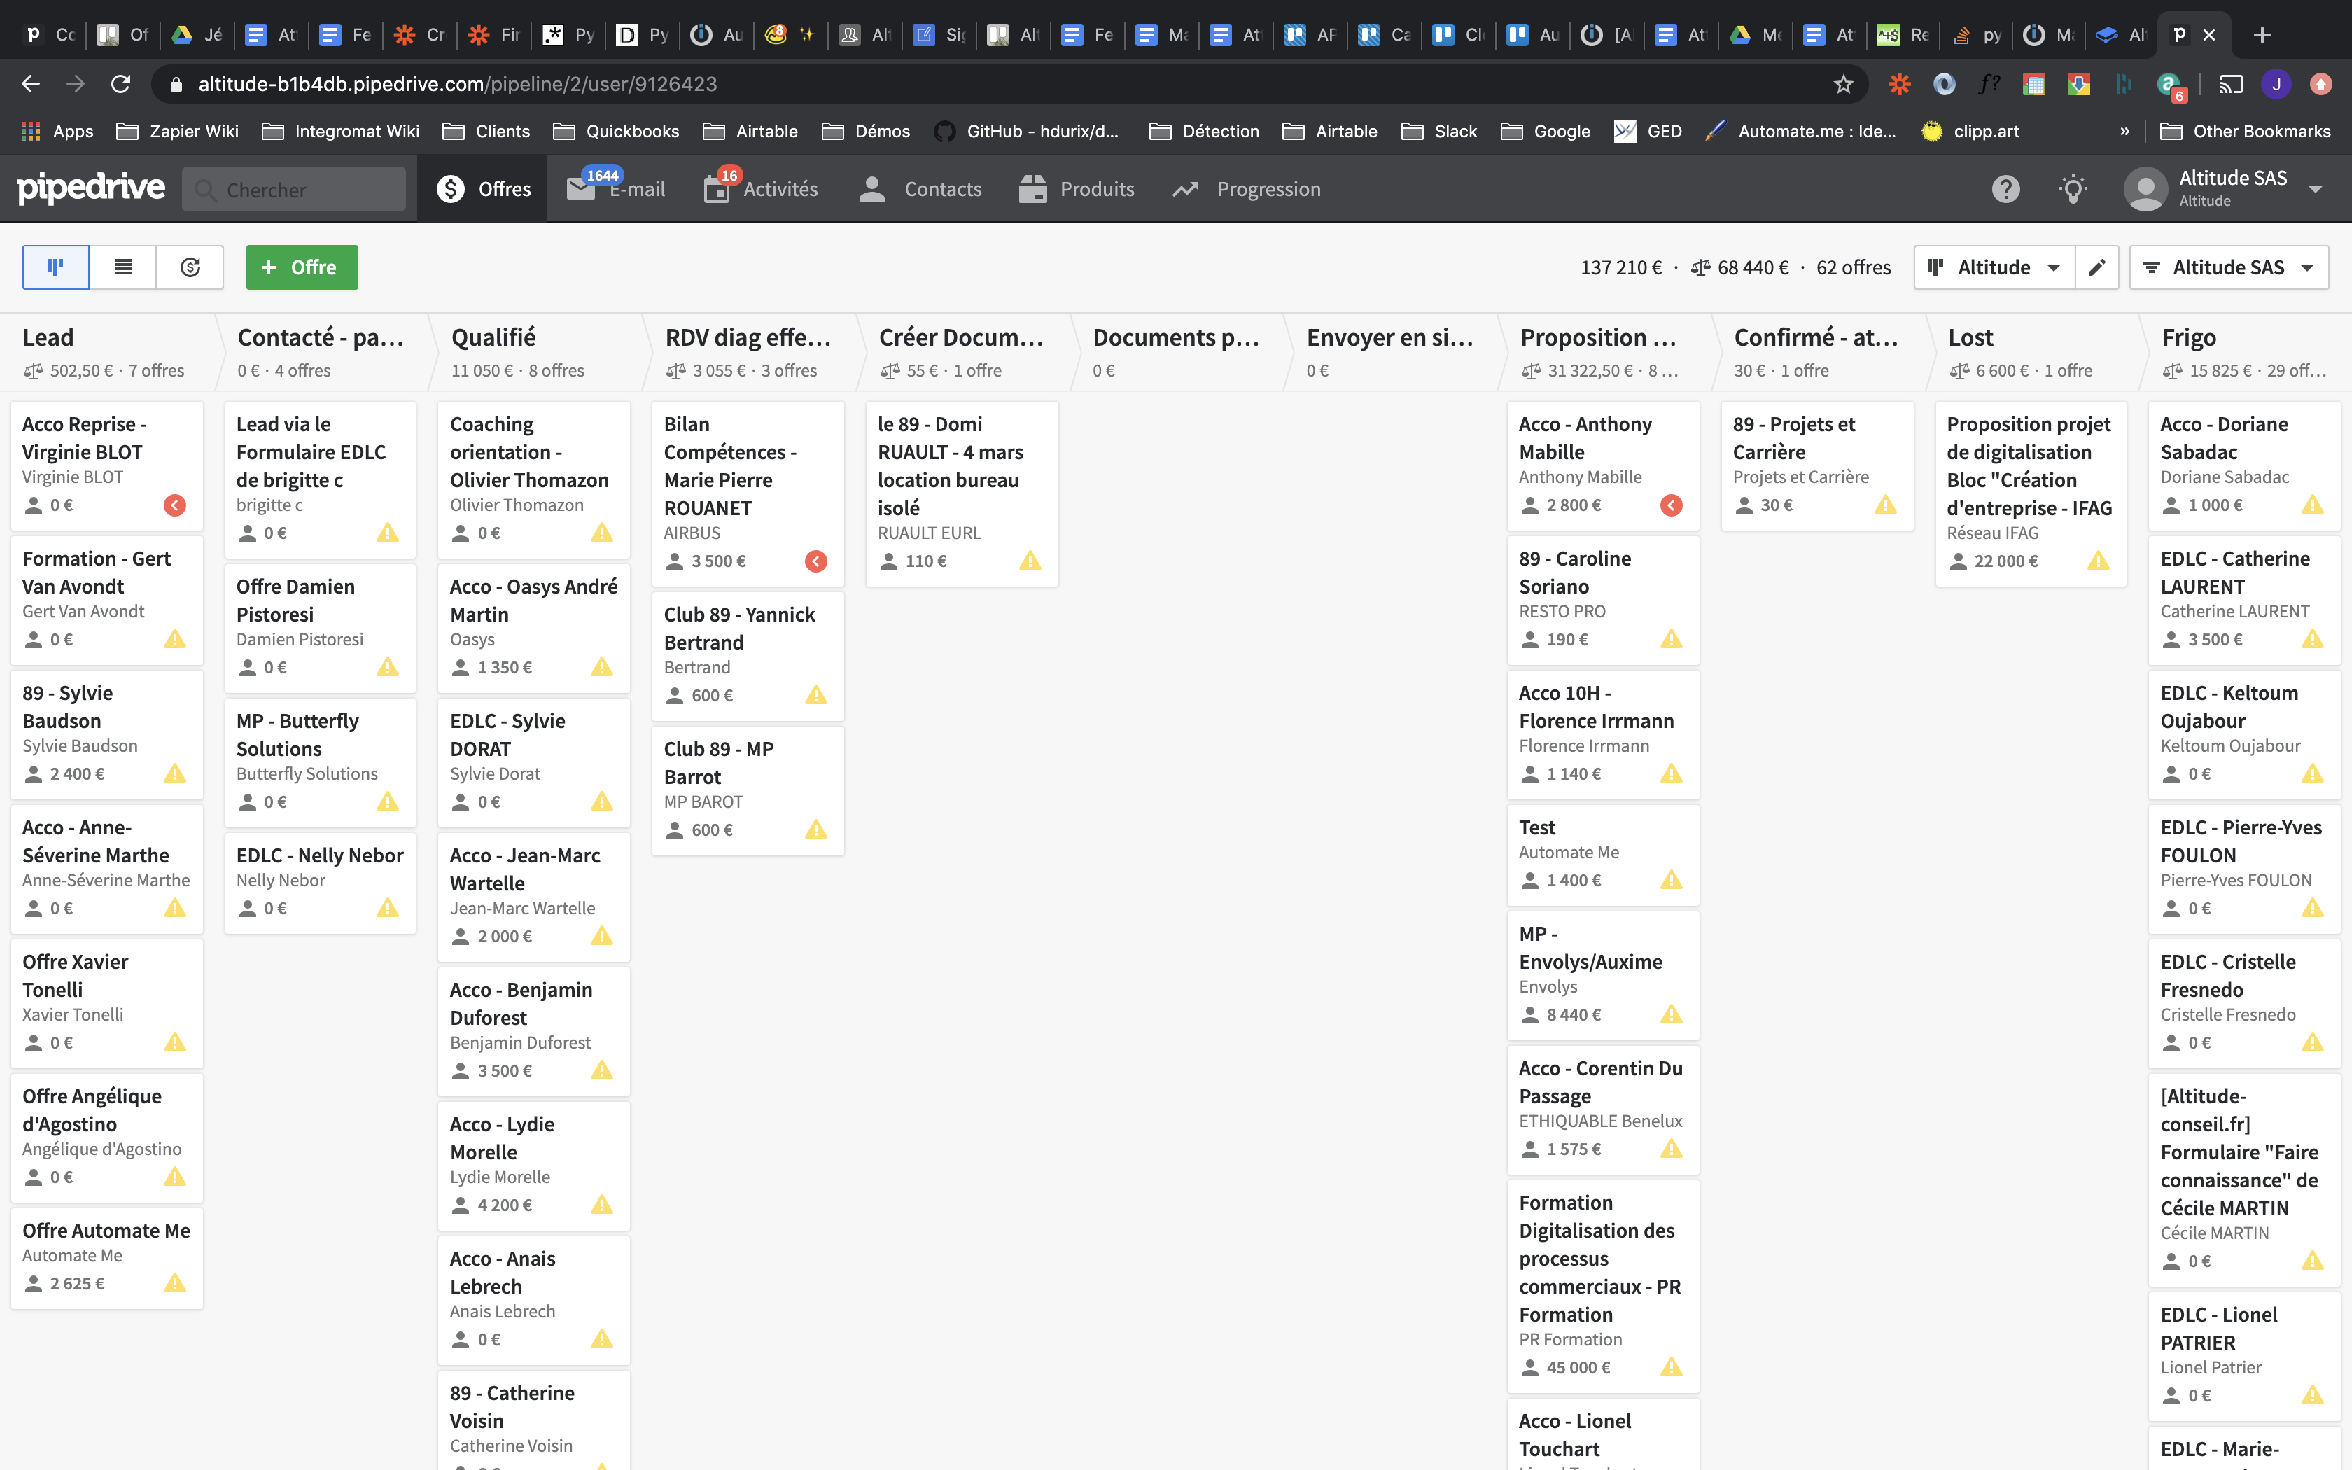Image resolution: width=2352 pixels, height=1470 pixels.
Task: Open the Altitude SAS account menu arrow
Action: click(x=2316, y=188)
